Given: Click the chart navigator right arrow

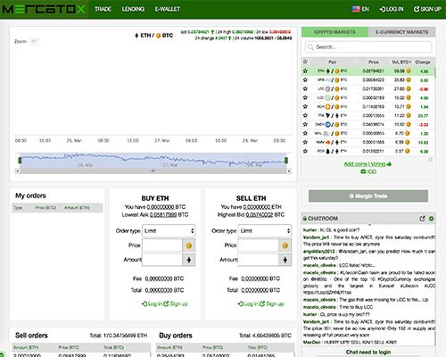Looking at the screenshot, I should click(289, 171).
